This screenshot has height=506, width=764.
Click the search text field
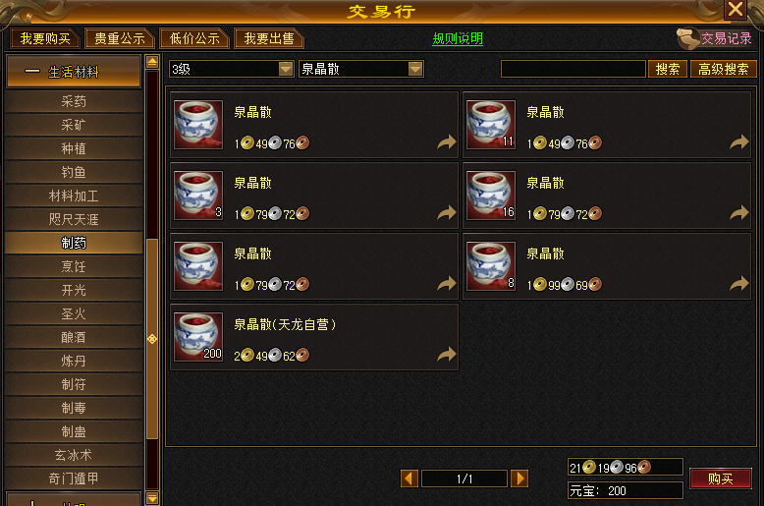point(573,69)
